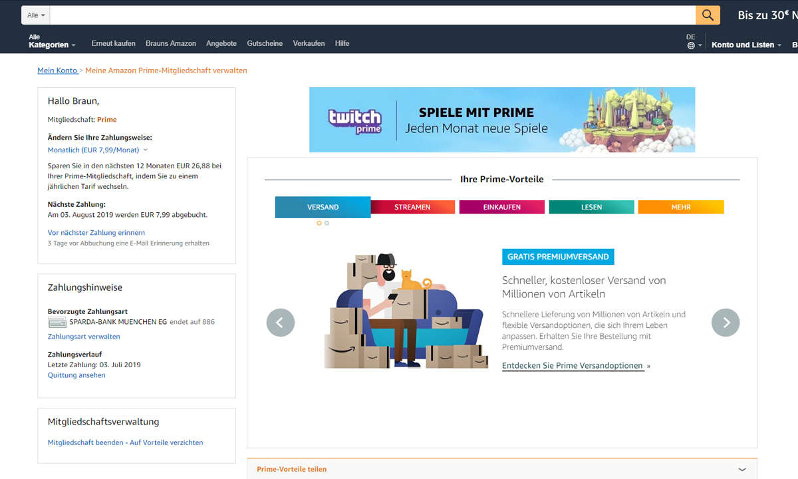The width and height of the screenshot is (798, 479).
Task: Click Zahlungsart verwalten link
Action: tap(84, 337)
